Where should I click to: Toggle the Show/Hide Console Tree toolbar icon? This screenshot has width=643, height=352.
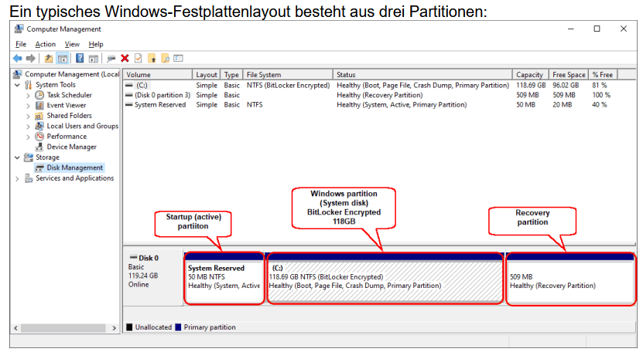coord(63,59)
